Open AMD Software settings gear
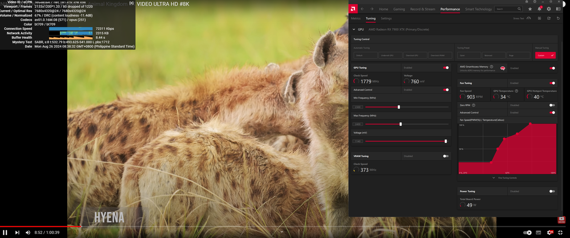 coord(549,9)
